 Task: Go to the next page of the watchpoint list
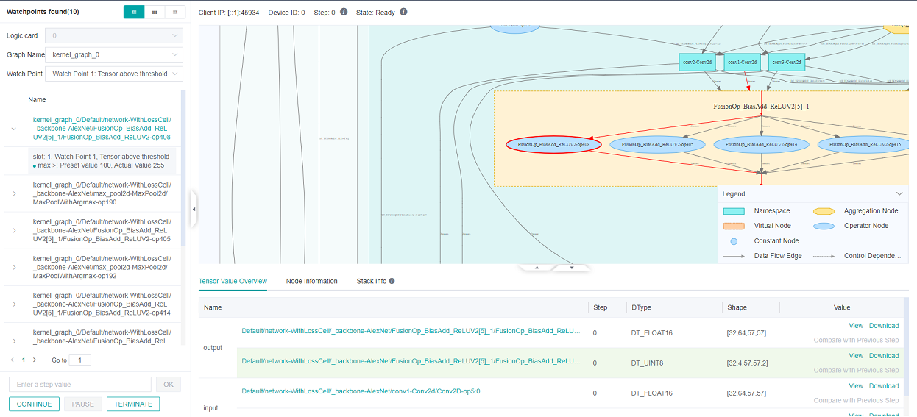[35, 360]
